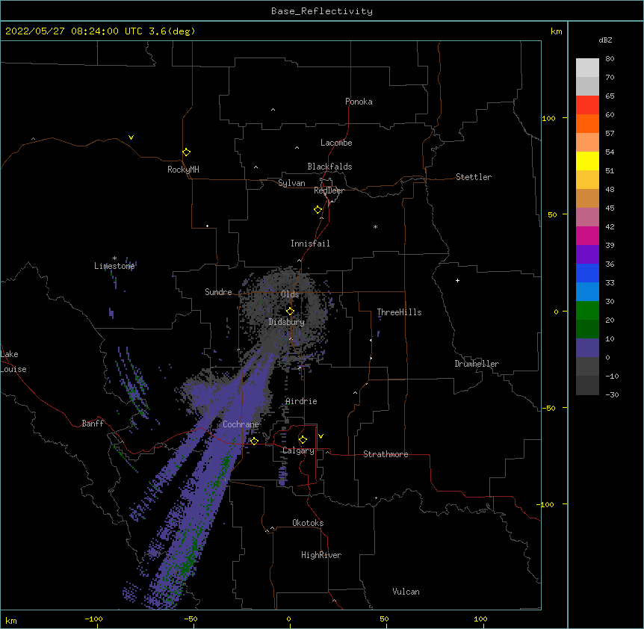
Task: Select the 65 dBZ red legend swatch
Action: [x=587, y=105]
